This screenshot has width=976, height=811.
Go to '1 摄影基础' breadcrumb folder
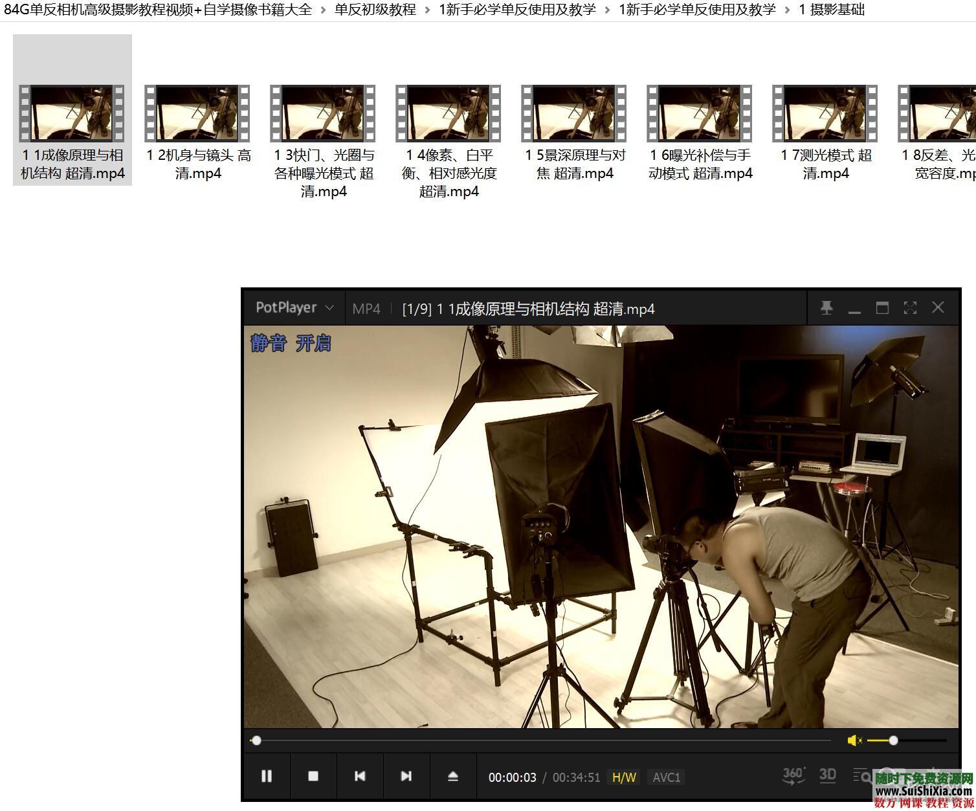click(x=832, y=10)
